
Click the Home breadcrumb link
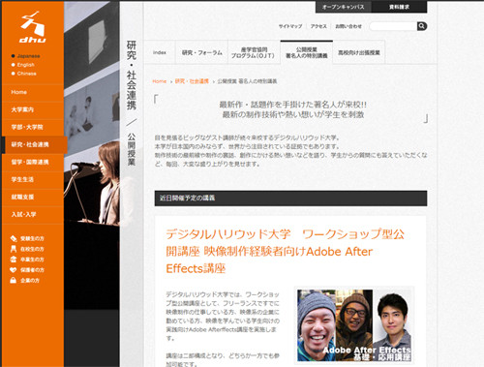tap(160, 81)
